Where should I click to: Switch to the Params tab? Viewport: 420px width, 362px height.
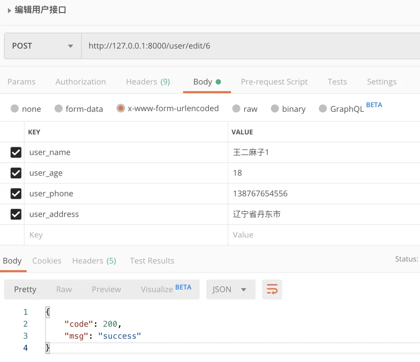tap(21, 82)
